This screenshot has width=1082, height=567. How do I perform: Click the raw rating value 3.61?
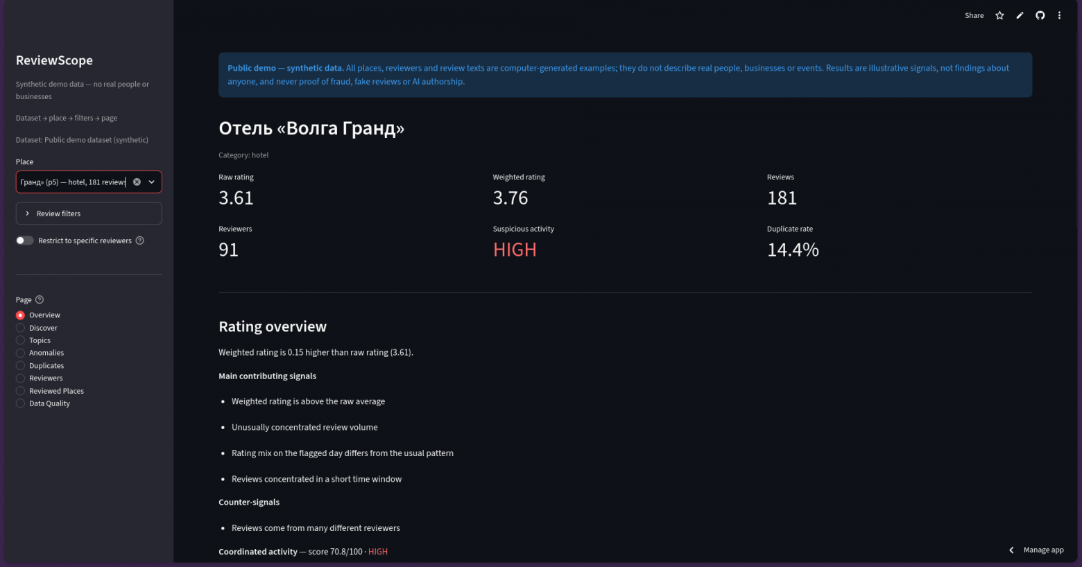pyautogui.click(x=236, y=198)
